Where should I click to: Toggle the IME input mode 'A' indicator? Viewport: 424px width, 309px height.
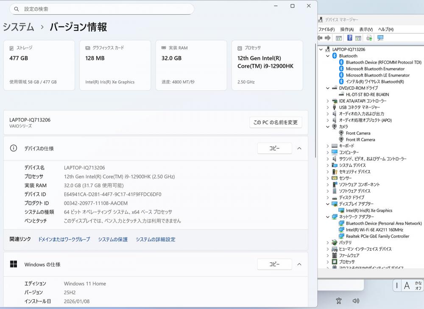pos(407,286)
